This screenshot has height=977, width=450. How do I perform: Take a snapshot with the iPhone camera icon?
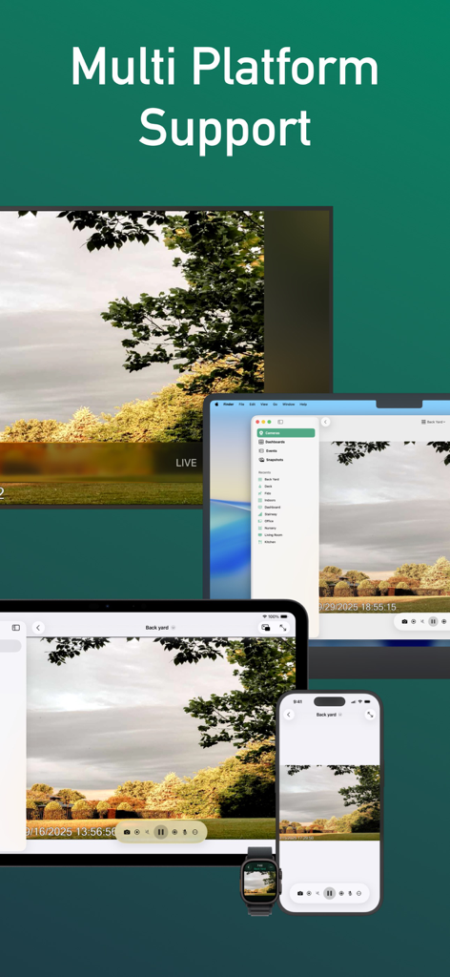tap(300, 893)
